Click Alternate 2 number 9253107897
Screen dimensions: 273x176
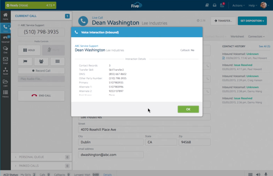(x=116, y=91)
